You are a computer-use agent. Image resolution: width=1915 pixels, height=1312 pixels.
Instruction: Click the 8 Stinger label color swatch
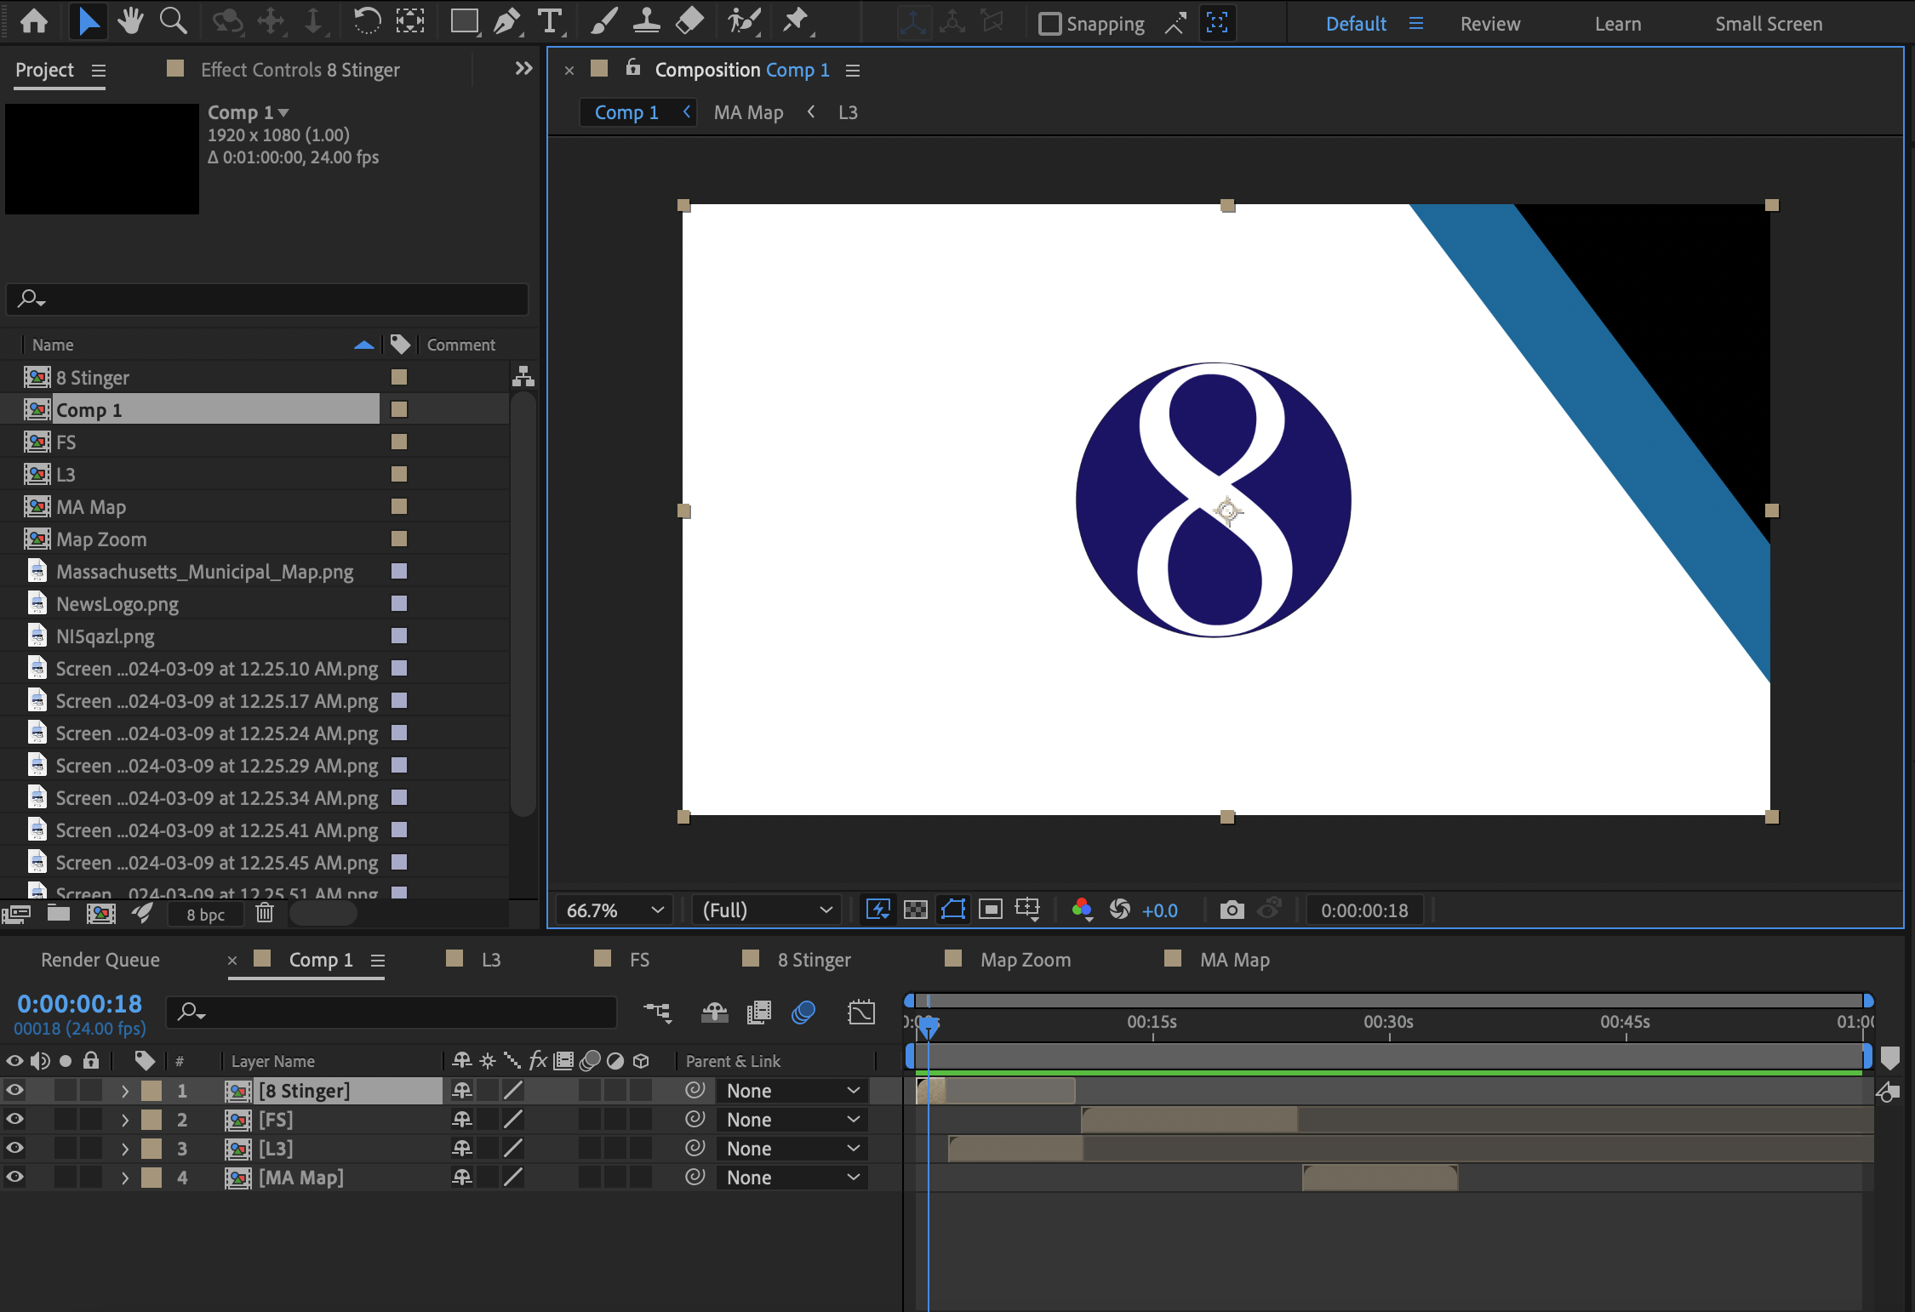pos(398,377)
